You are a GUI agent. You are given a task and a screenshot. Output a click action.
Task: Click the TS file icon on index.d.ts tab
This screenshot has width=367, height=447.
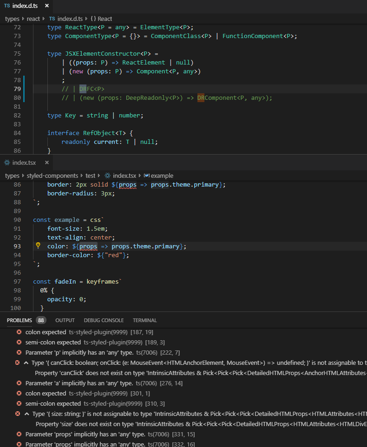coord(7,6)
